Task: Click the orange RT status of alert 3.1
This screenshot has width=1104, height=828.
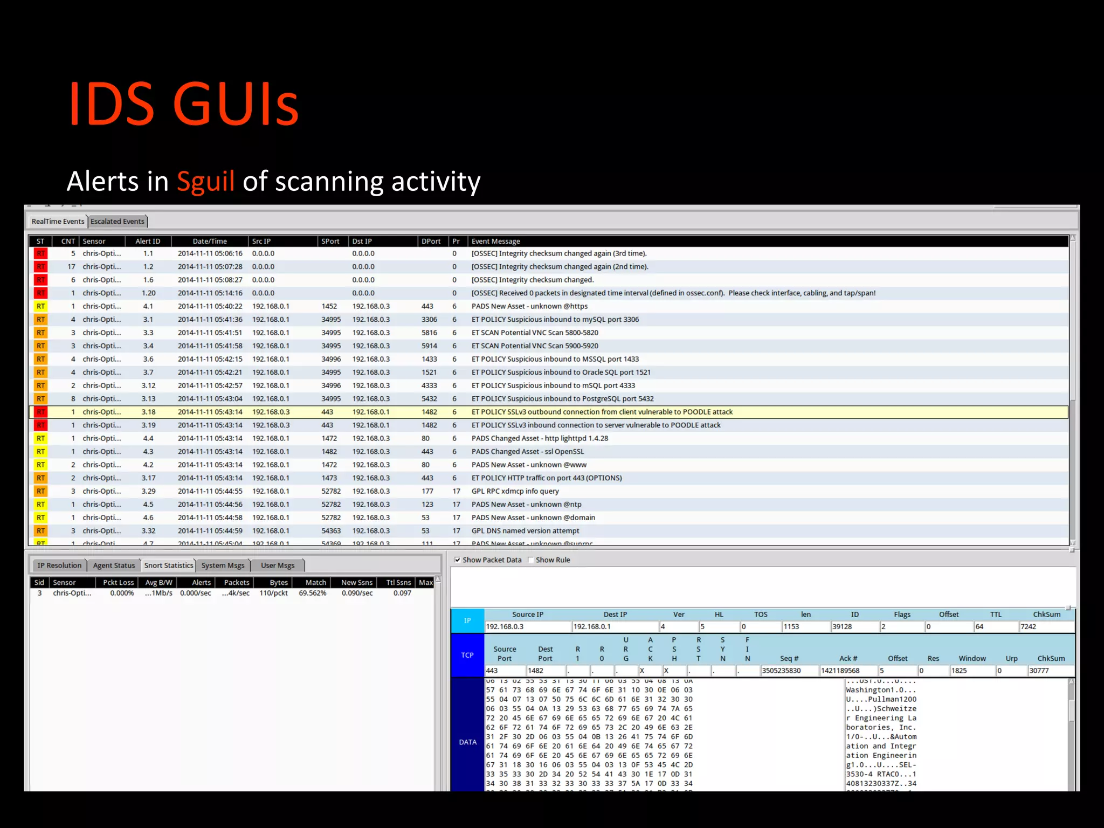Action: click(41, 319)
